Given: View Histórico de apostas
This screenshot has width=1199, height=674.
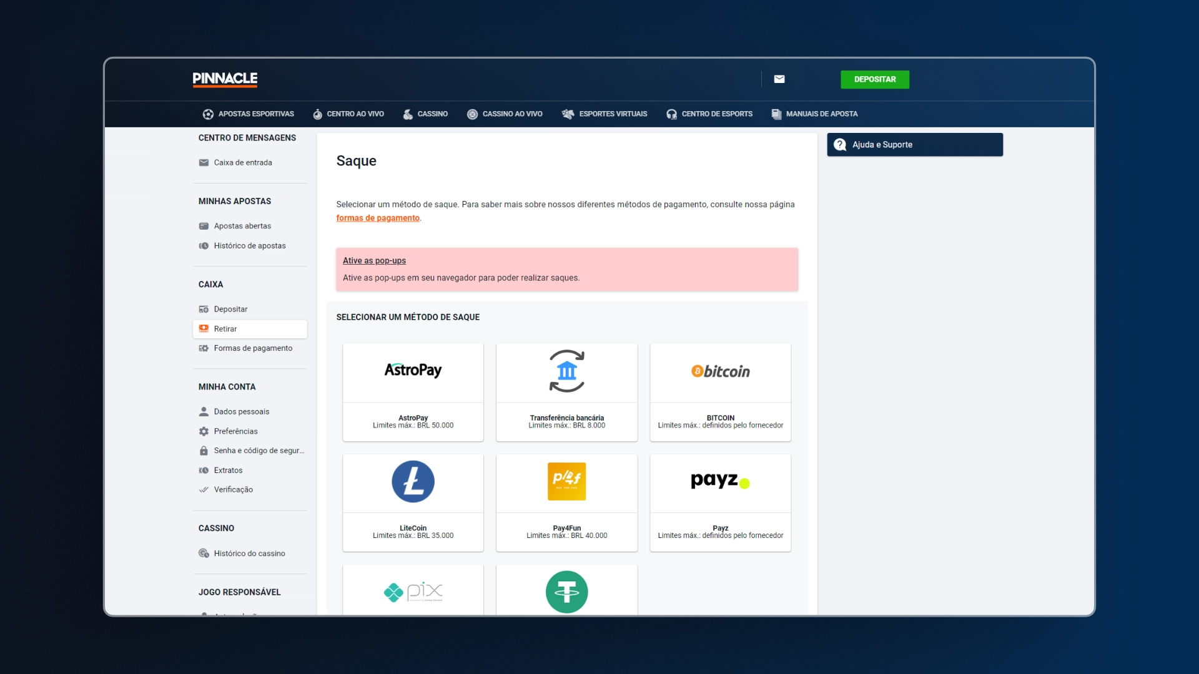Looking at the screenshot, I should point(250,246).
